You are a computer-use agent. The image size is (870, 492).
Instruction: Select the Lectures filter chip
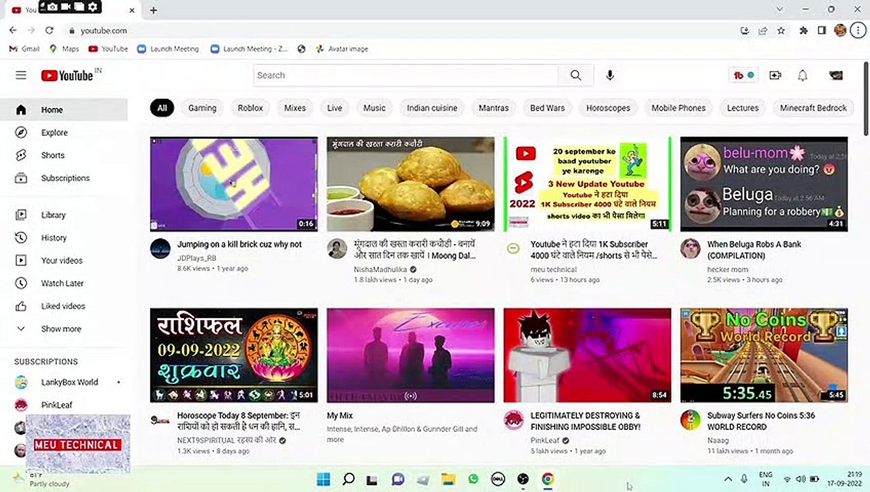tap(743, 108)
